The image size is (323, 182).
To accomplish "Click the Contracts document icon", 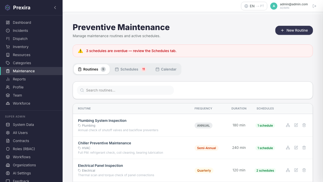I will (8, 141).
